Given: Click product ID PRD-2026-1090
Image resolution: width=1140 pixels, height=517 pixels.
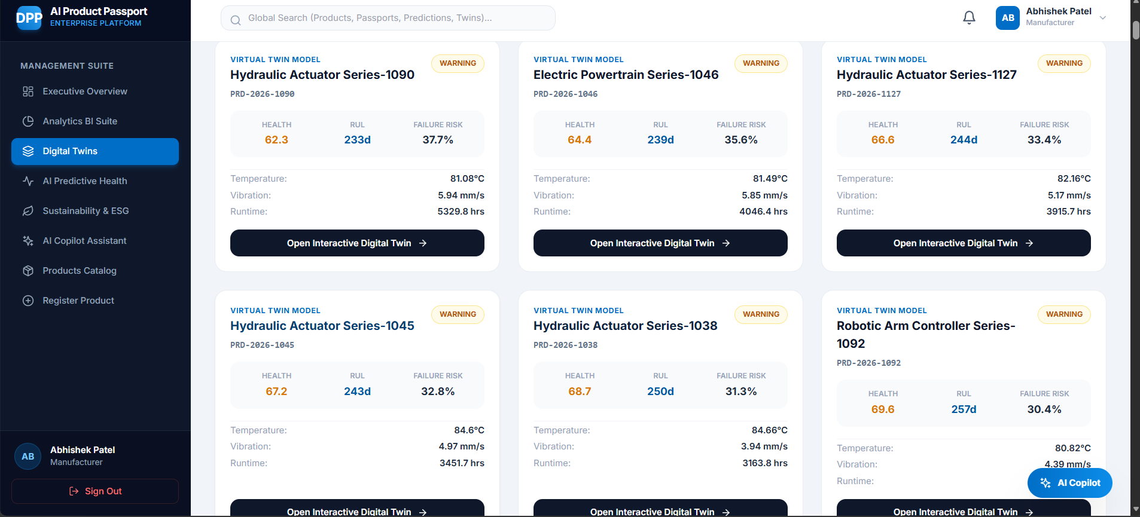Looking at the screenshot, I should point(263,94).
